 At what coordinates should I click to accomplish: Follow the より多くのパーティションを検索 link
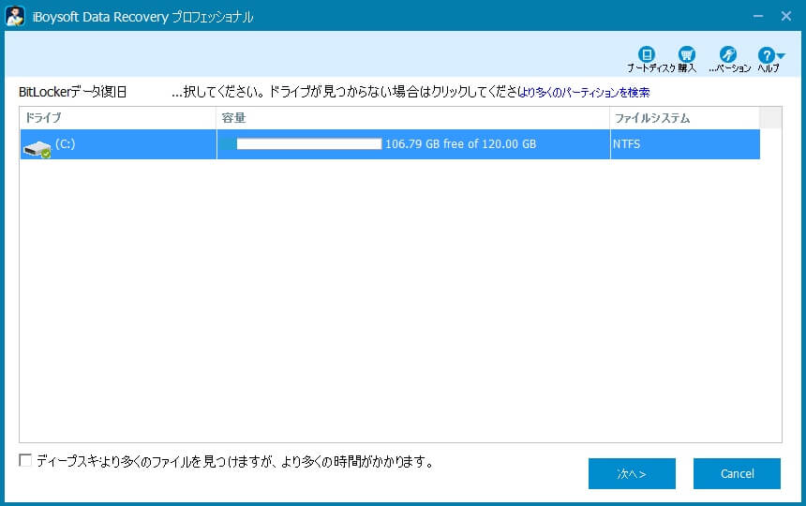click(585, 93)
